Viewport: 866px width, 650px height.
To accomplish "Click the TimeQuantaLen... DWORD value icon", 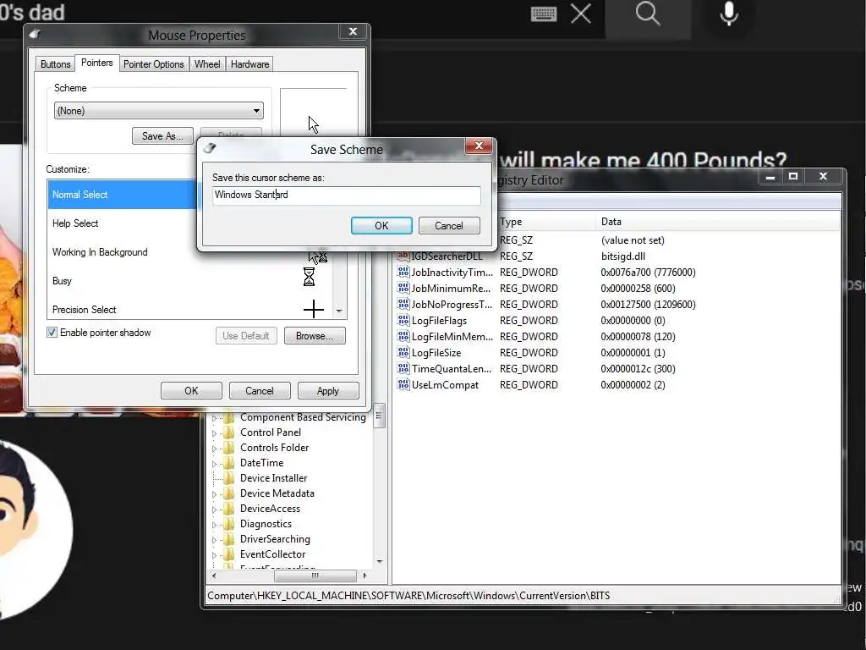I will click(403, 368).
